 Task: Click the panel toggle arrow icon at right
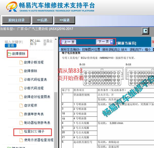click(x=145, y=31)
